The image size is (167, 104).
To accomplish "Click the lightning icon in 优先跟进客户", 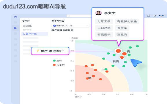I will click(x=38, y=51).
